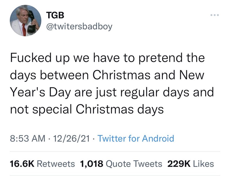Open the Twitter for Android source link
This screenshot has width=230, height=176.
(x=136, y=139)
